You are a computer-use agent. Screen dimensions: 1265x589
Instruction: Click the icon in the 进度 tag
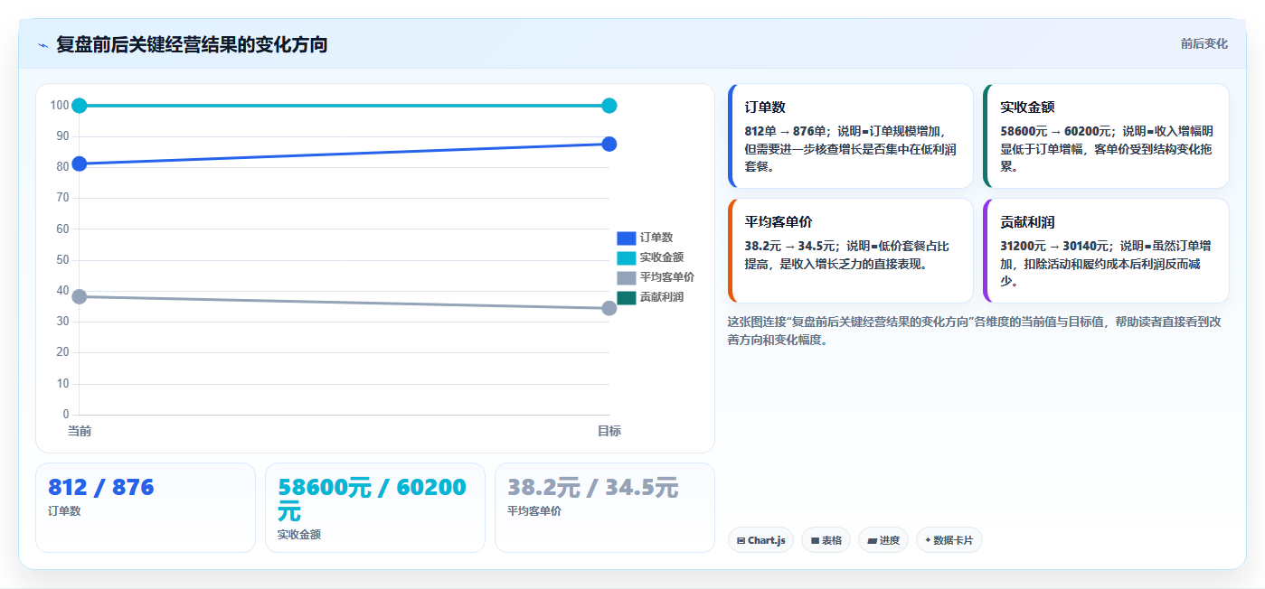point(872,541)
